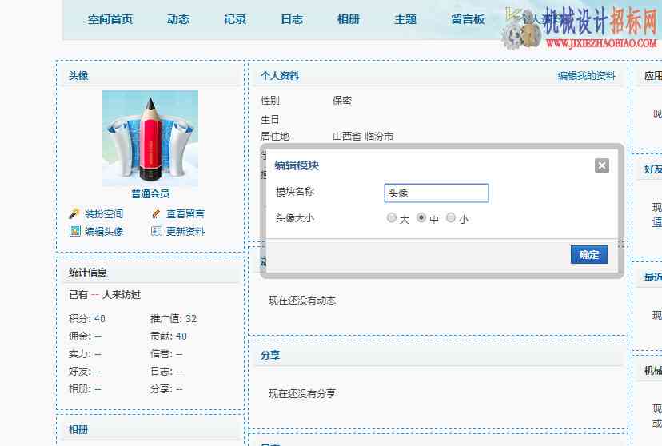Screen dimensions: 662x446
Task: Click the 装扮空间 paintbrush icon
Action: pyautogui.click(x=74, y=213)
